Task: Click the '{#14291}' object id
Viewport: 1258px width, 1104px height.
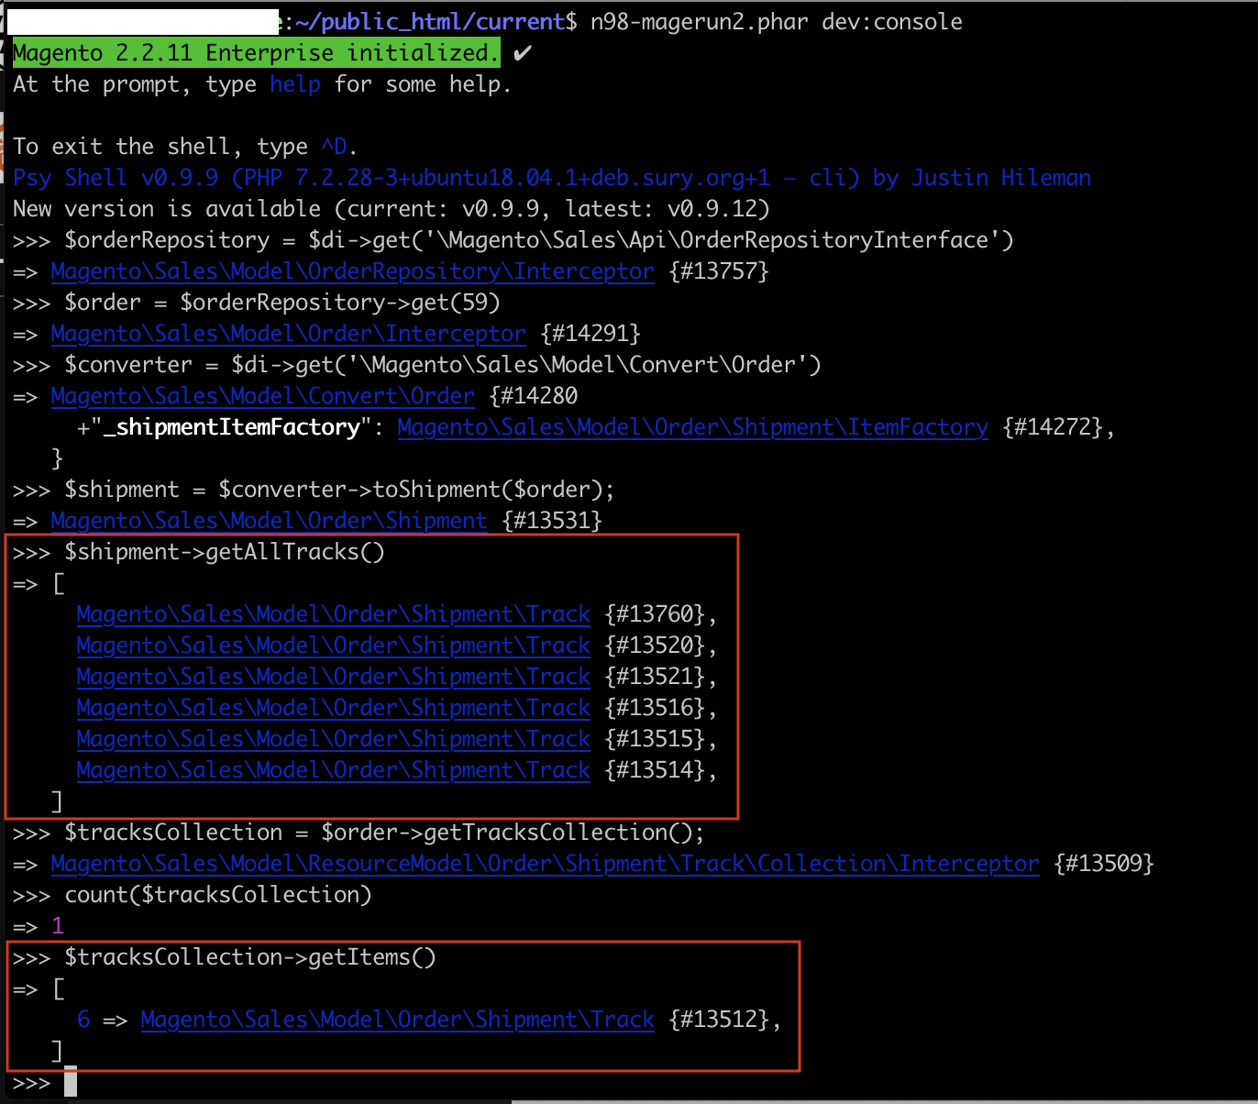Action: [591, 334]
